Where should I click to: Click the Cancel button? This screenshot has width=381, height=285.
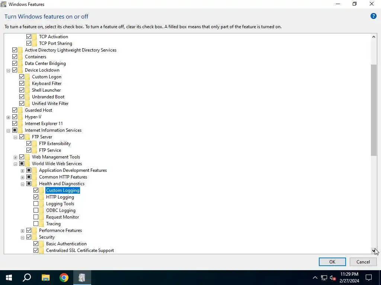pyautogui.click(x=363, y=262)
